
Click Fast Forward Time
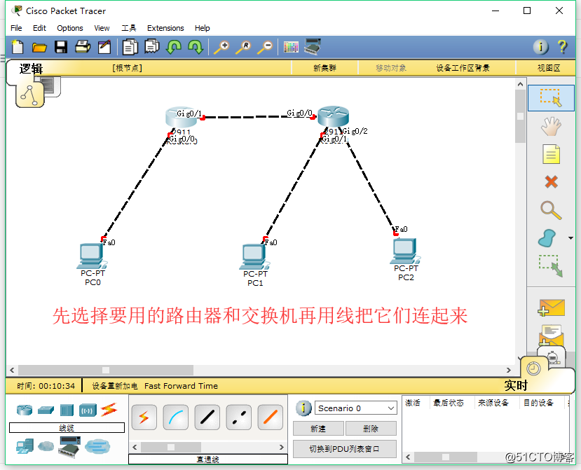182,386
